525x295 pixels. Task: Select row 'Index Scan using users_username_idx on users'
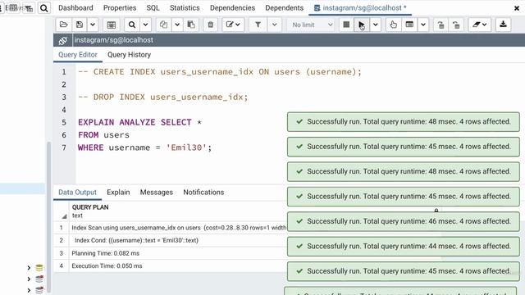click(x=179, y=228)
